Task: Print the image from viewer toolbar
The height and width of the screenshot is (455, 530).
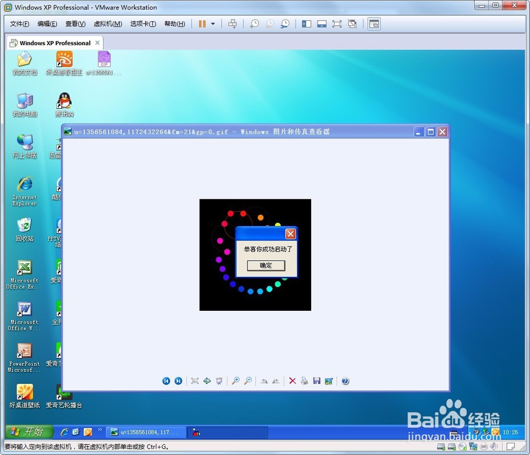Action: pos(304,381)
